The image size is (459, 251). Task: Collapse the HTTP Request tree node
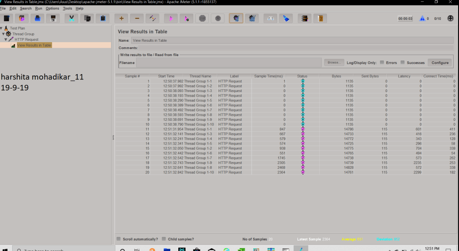tap(6, 40)
